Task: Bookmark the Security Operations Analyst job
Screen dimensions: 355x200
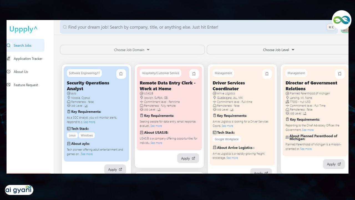Action: (x=121, y=74)
